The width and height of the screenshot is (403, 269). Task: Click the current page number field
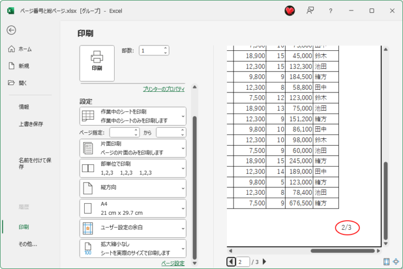[x=243, y=262]
